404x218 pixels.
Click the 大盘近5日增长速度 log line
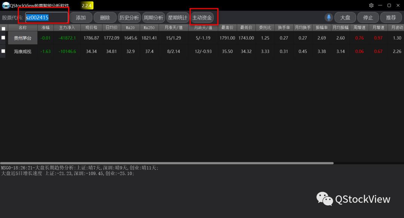67,174
